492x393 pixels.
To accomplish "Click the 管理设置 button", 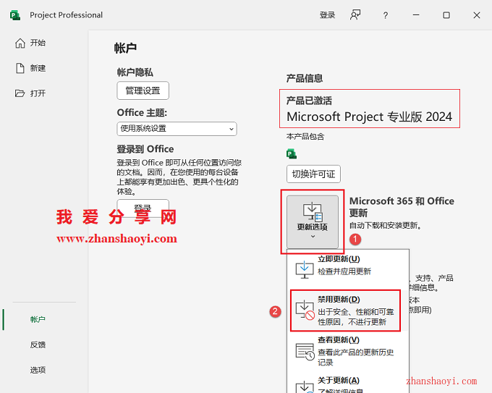I will 143,90.
